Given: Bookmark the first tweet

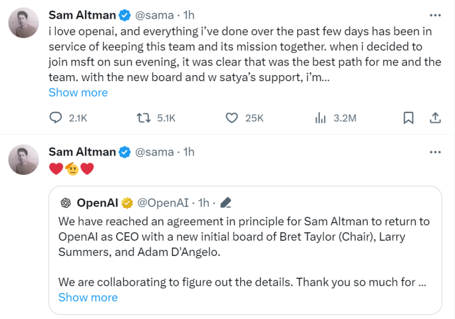Looking at the screenshot, I should [409, 118].
